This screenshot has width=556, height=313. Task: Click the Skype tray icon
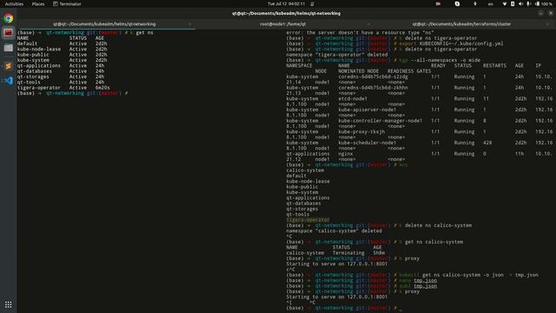[x=457, y=3]
